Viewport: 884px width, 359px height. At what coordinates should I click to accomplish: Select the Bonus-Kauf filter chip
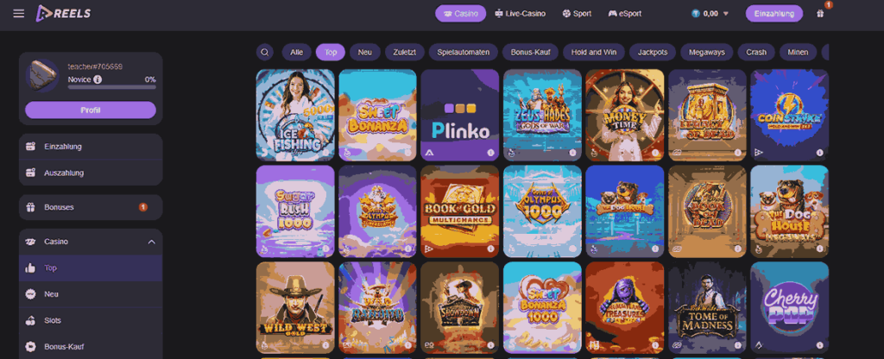[x=530, y=53]
